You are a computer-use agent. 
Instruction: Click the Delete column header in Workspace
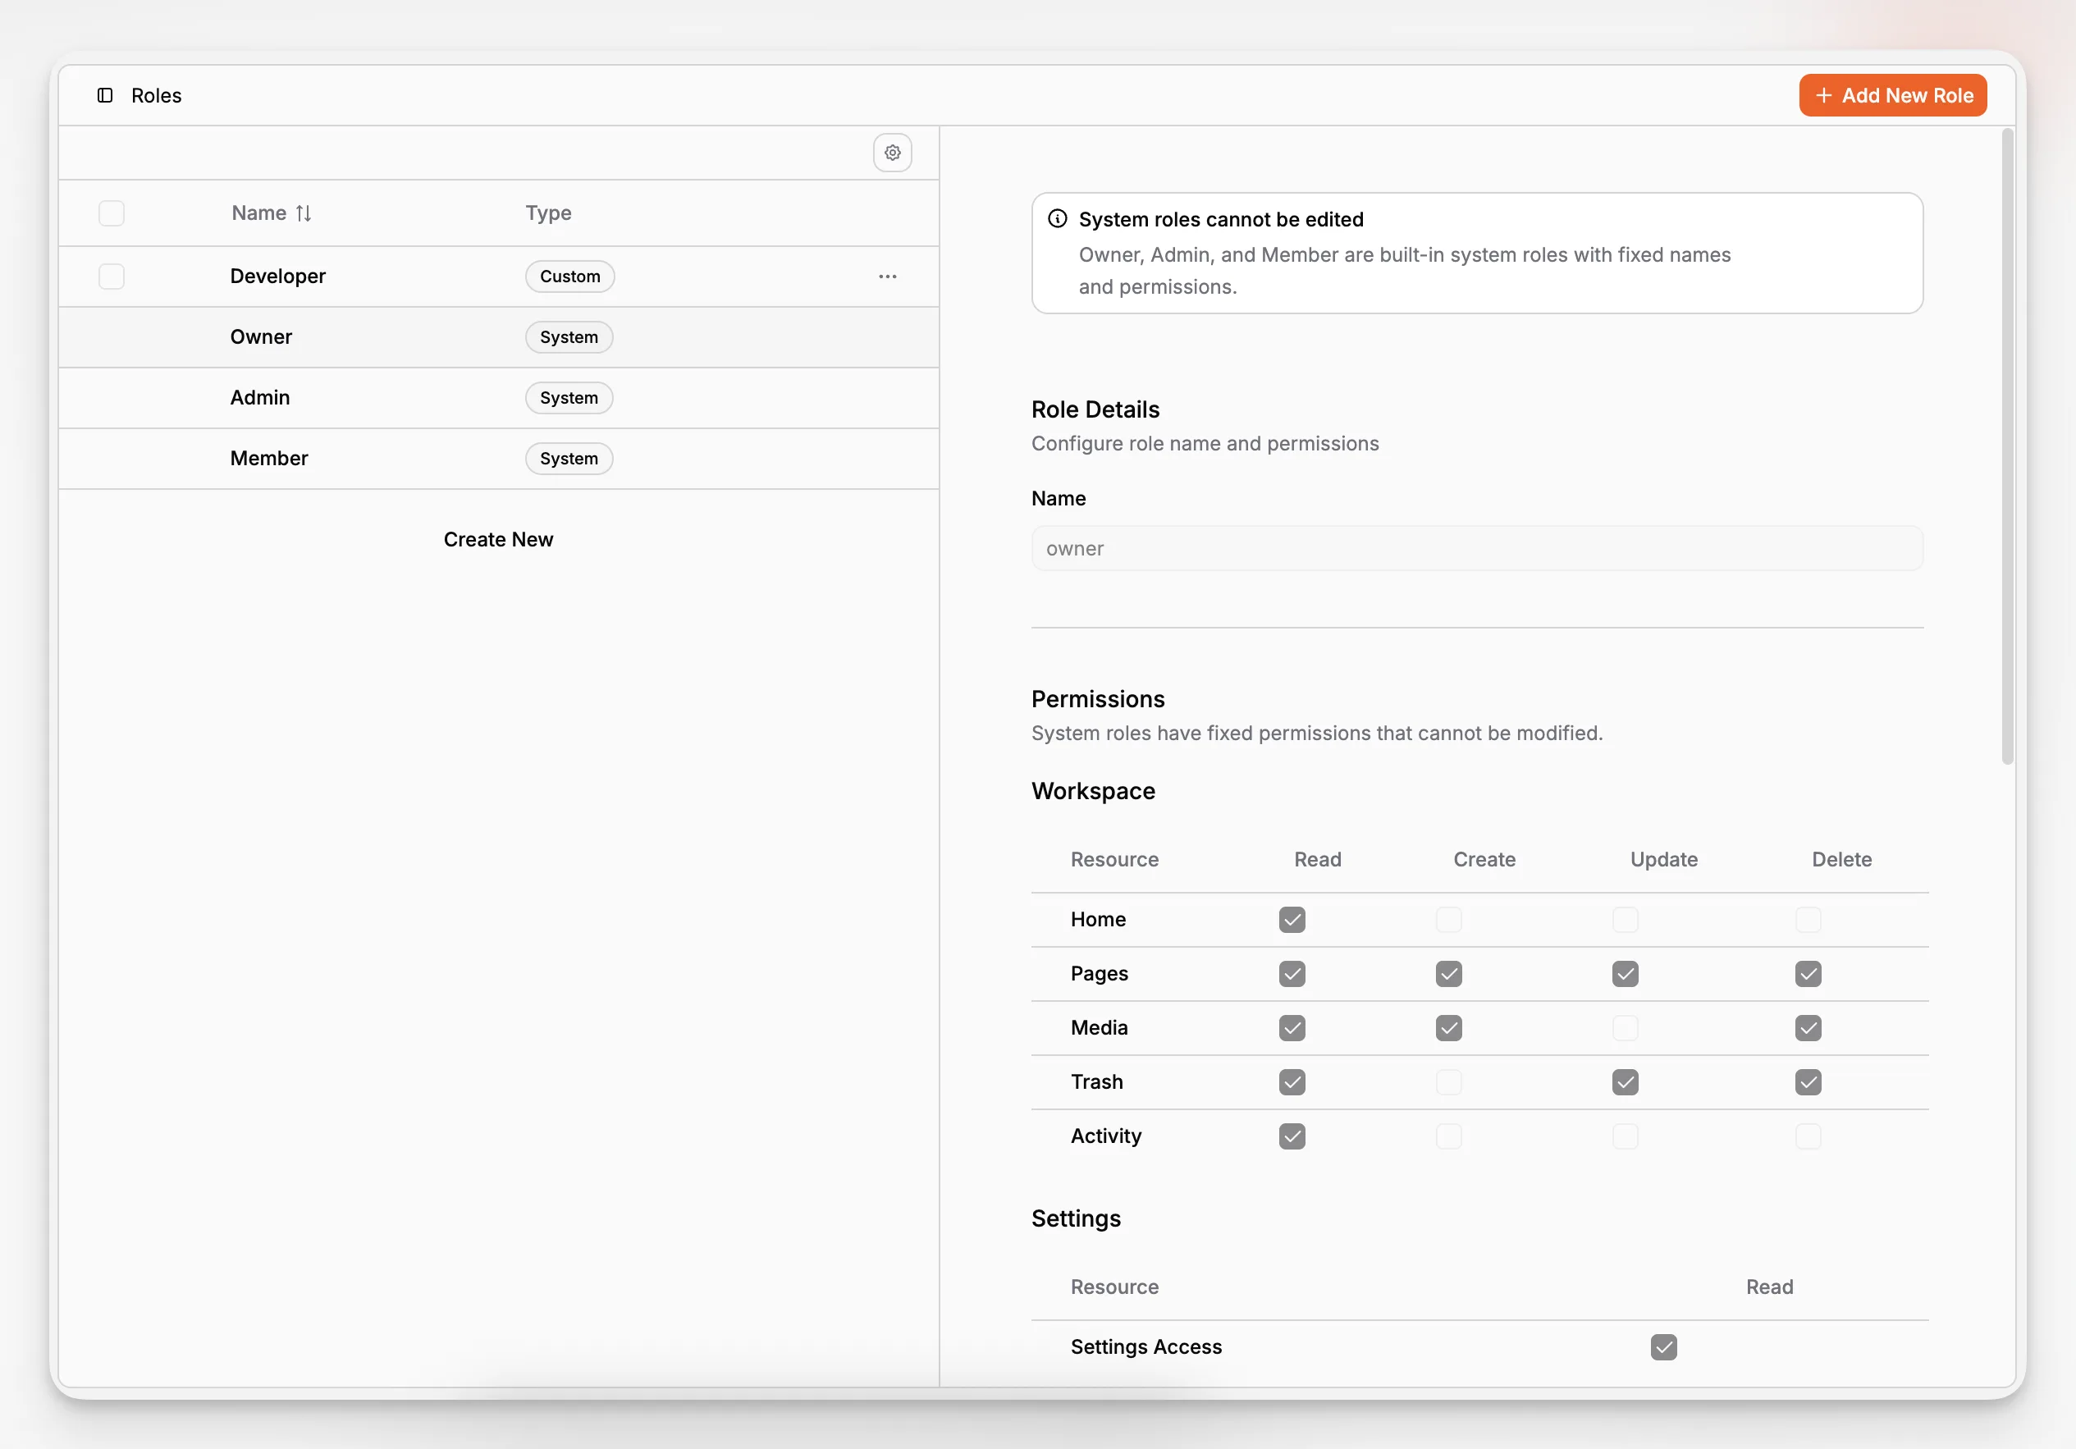[1841, 860]
